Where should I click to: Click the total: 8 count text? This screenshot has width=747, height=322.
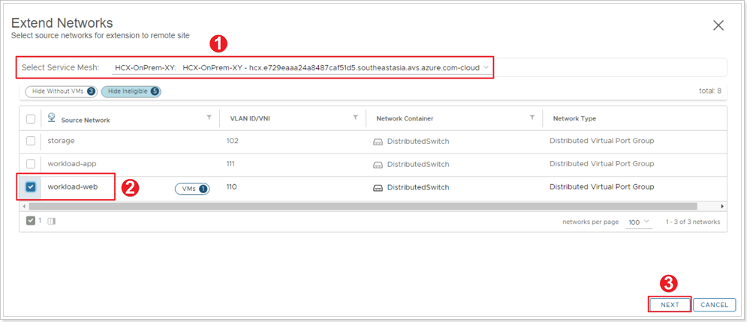709,91
